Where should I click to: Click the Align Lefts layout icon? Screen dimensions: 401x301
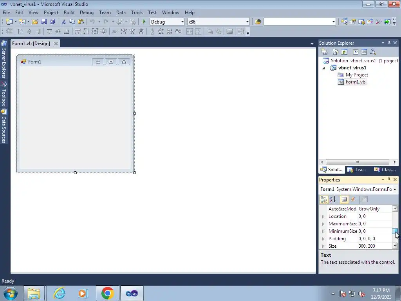pyautogui.click(x=21, y=31)
